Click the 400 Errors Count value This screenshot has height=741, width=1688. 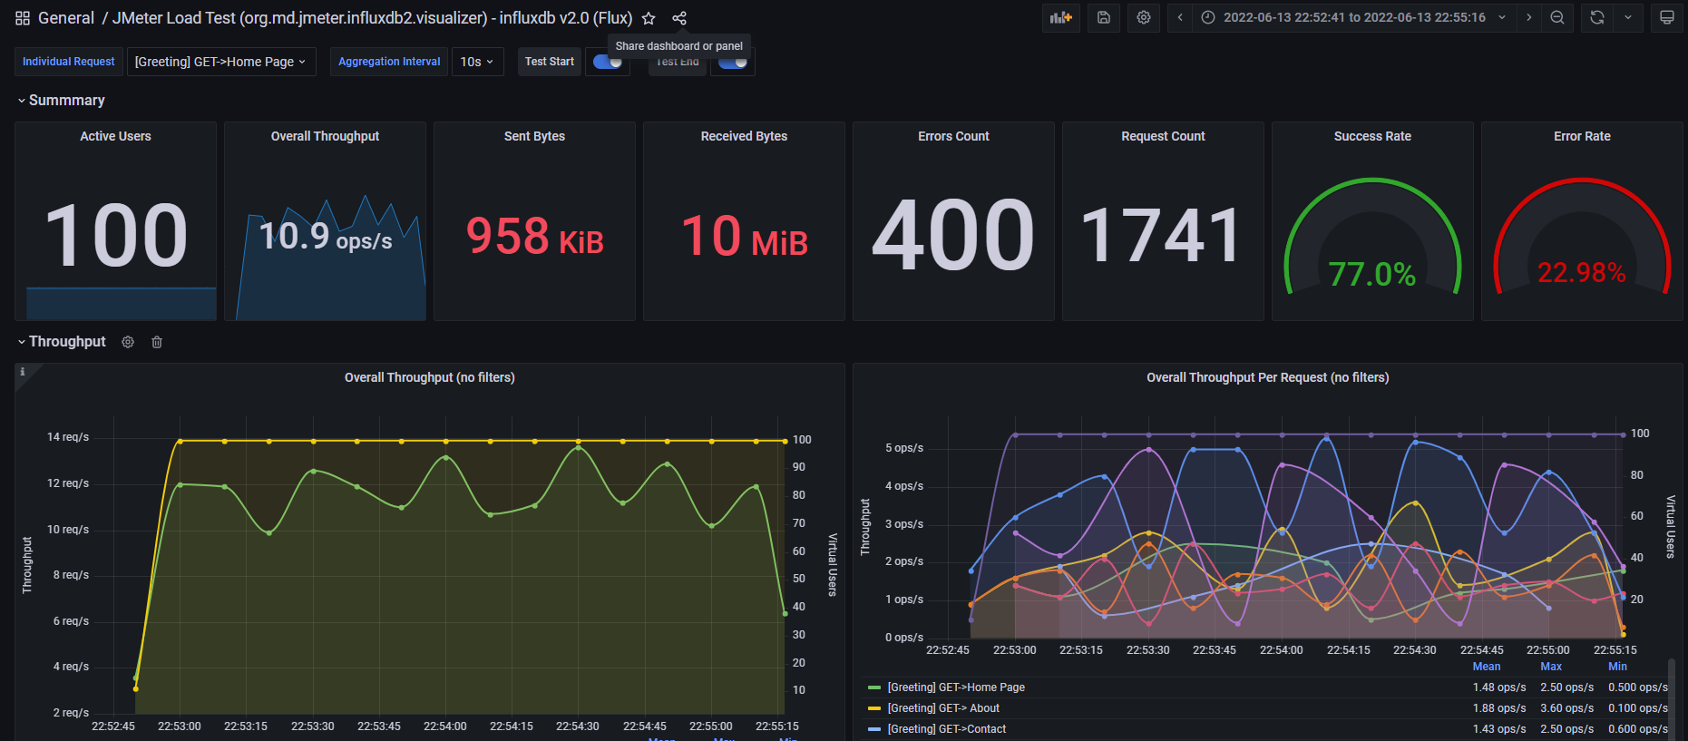click(x=953, y=236)
